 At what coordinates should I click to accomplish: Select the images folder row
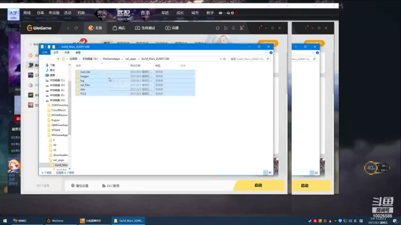pyautogui.click(x=135, y=76)
